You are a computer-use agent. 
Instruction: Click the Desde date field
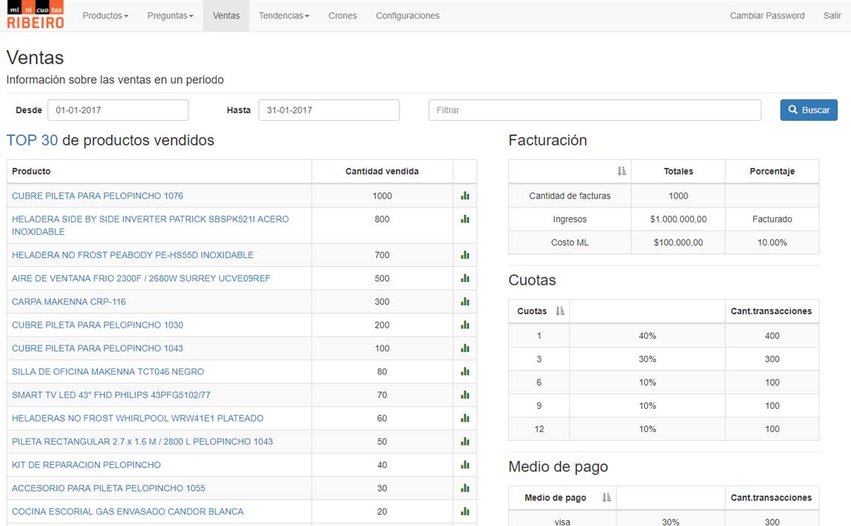pos(118,110)
